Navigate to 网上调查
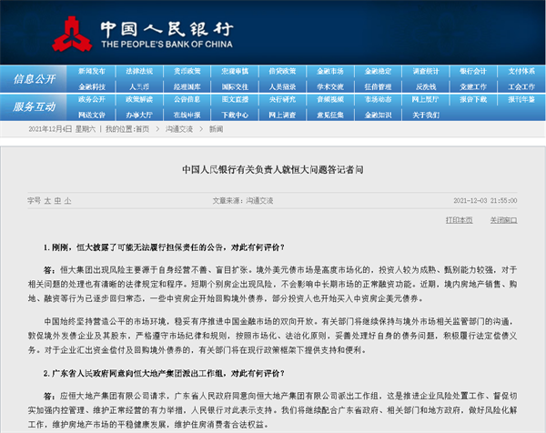 [282, 115]
